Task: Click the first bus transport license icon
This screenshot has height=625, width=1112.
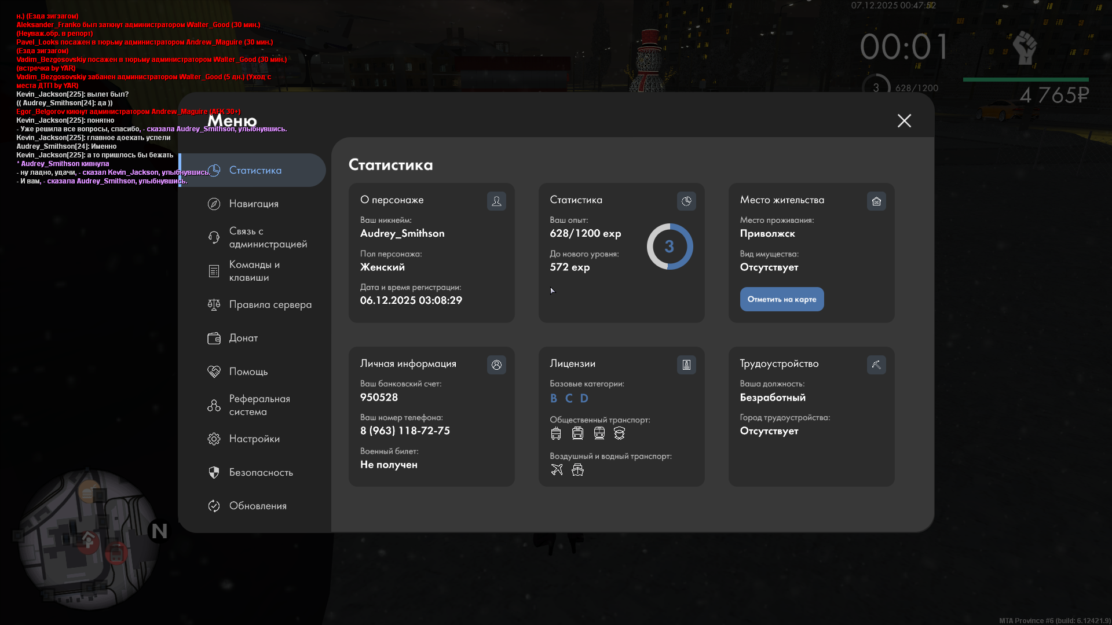Action: [556, 433]
